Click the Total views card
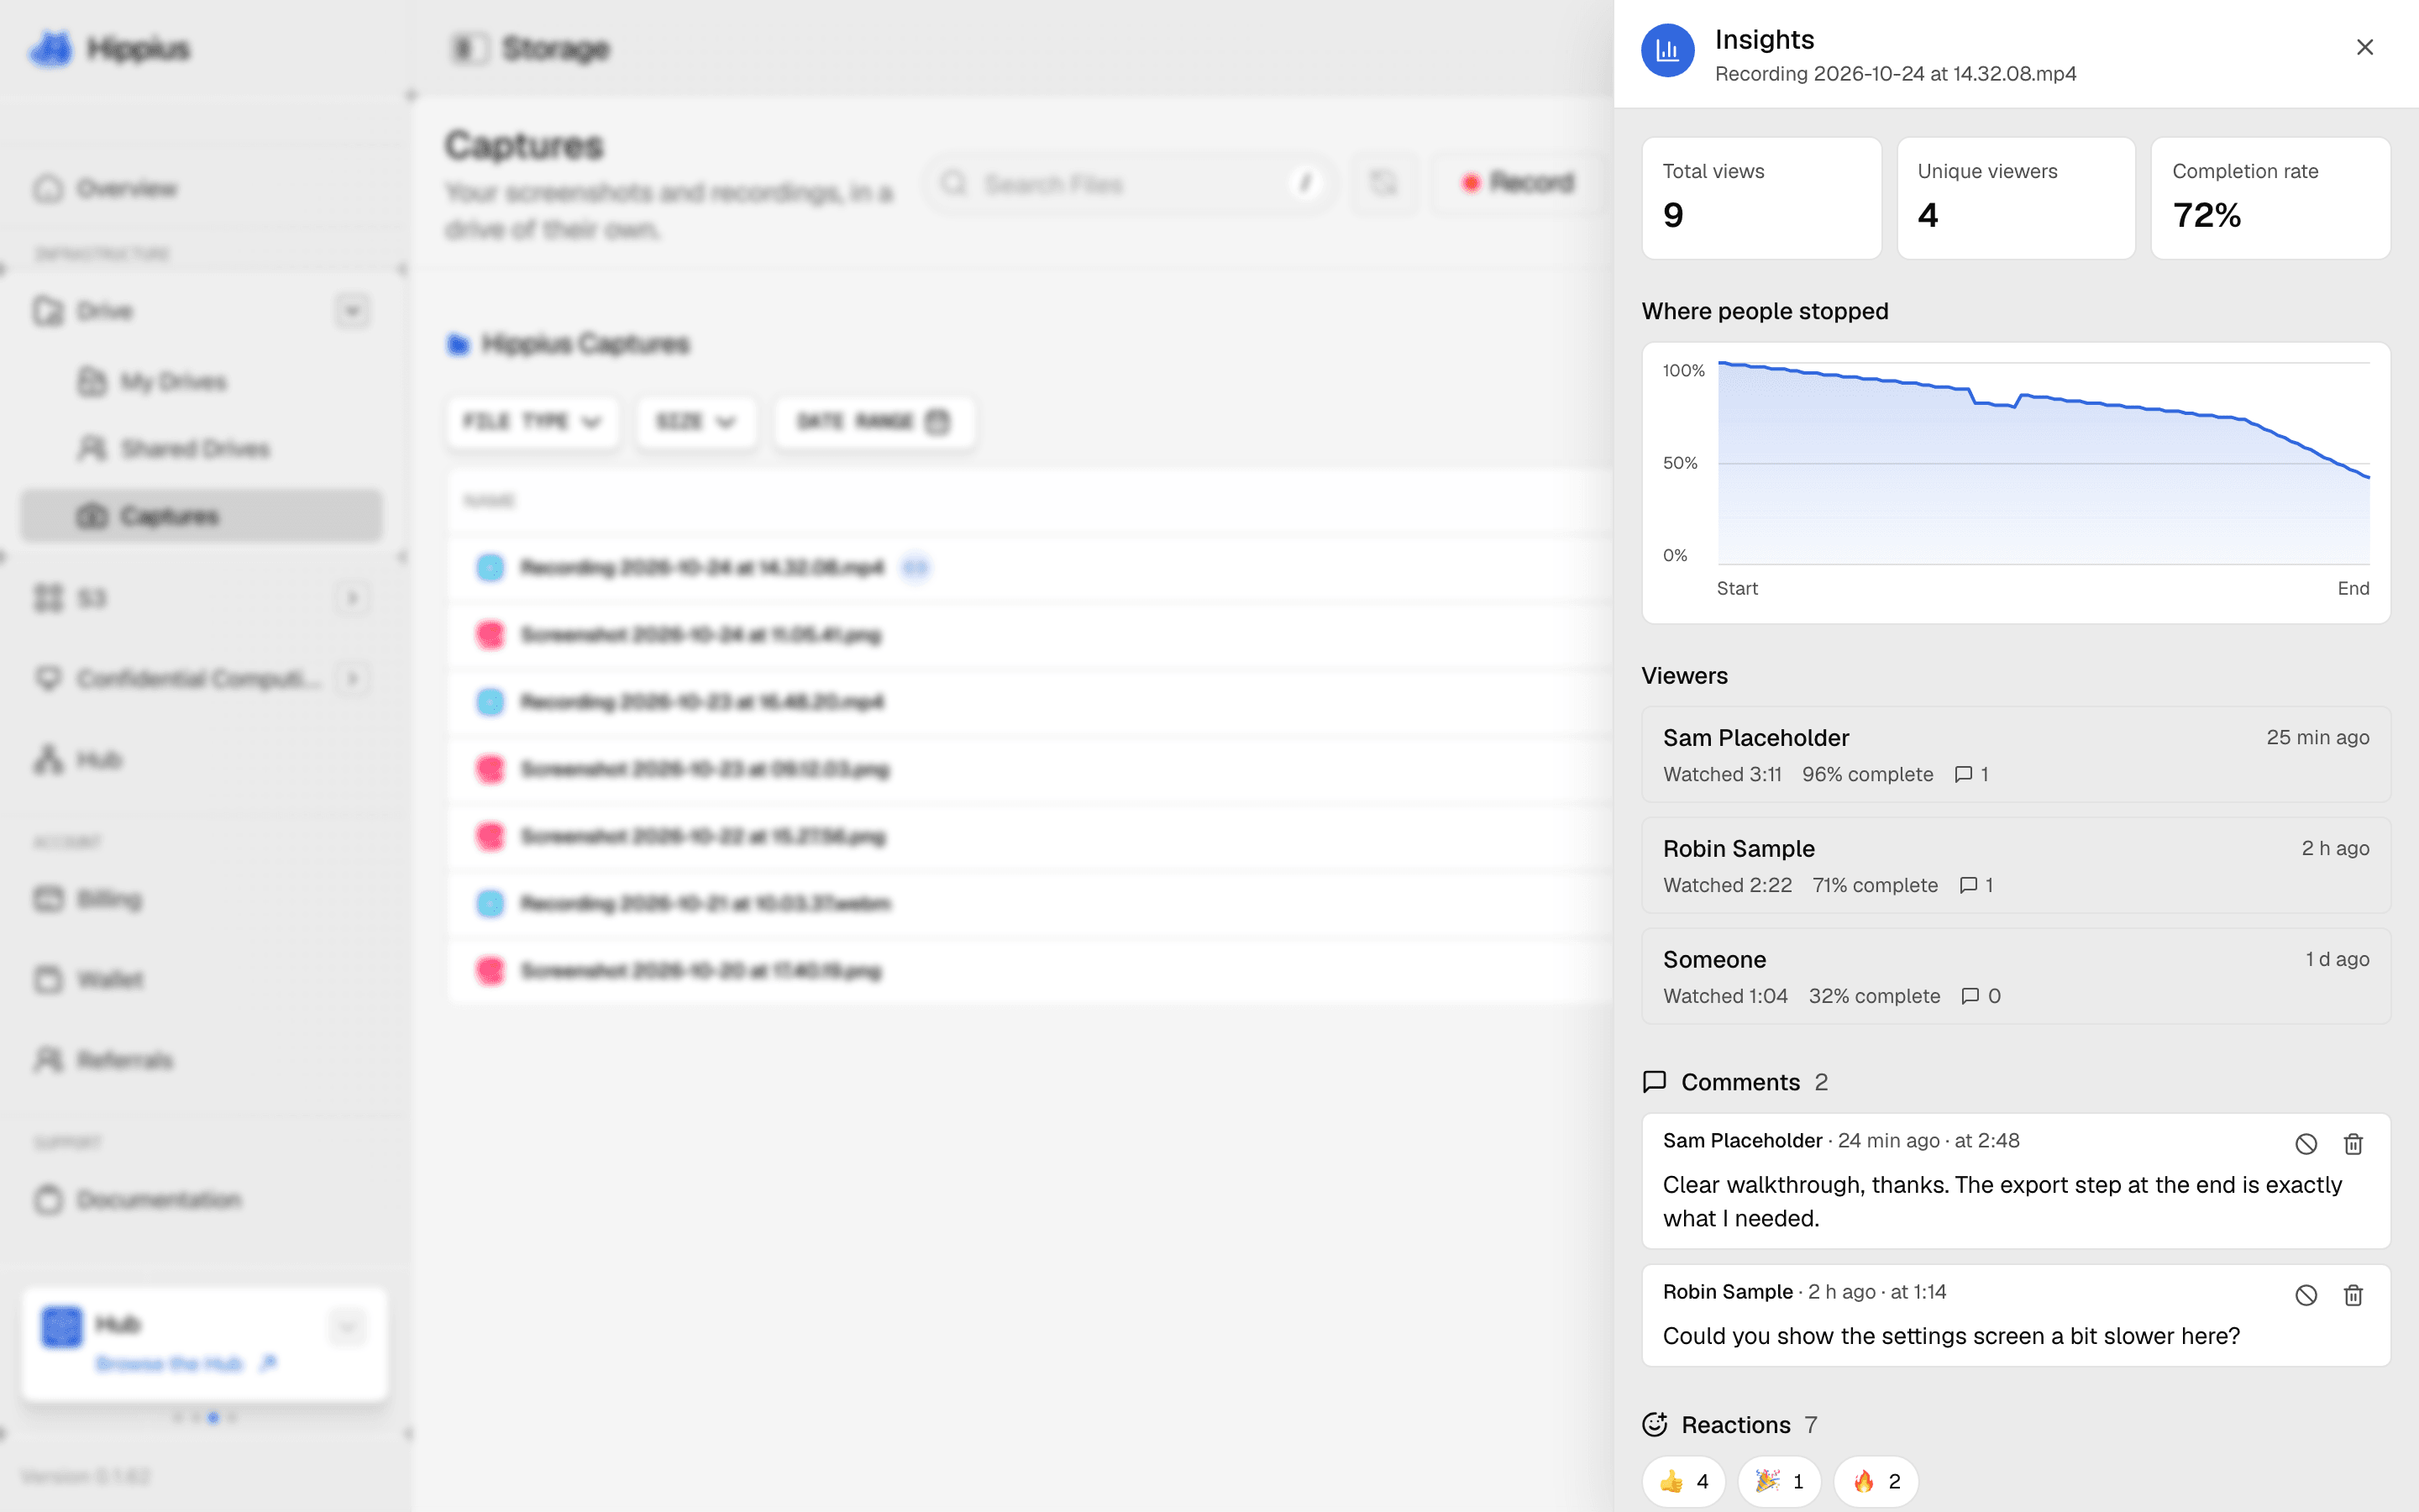This screenshot has height=1512, width=2419. (1761, 198)
